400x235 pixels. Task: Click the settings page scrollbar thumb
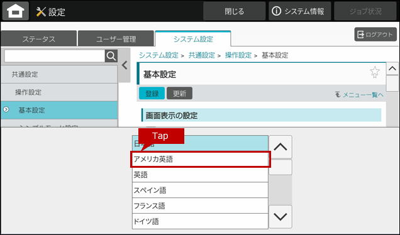392,84
